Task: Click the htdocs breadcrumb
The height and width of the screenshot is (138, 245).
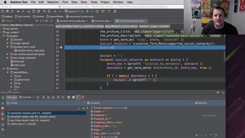Action: coord(7,16)
